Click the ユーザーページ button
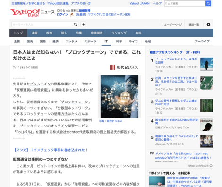Image resolution: width=222 pixels, height=187 pixels. click(173, 25)
